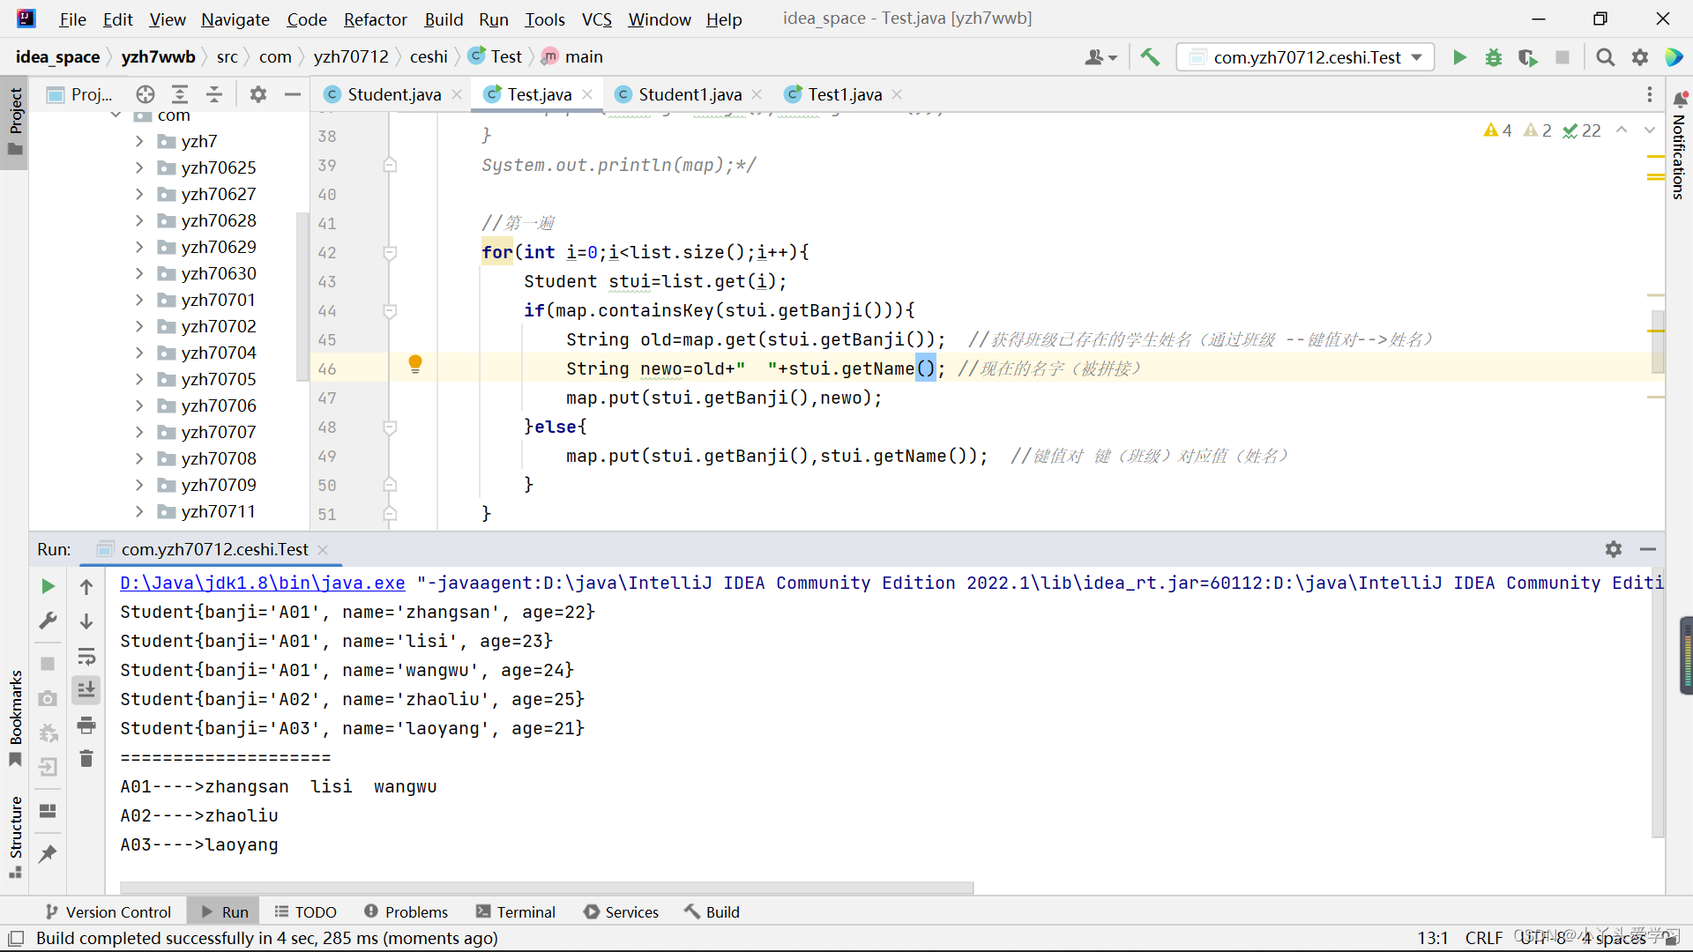Expand the yzh7 package folder
The width and height of the screenshot is (1693, 952).
[x=139, y=141]
